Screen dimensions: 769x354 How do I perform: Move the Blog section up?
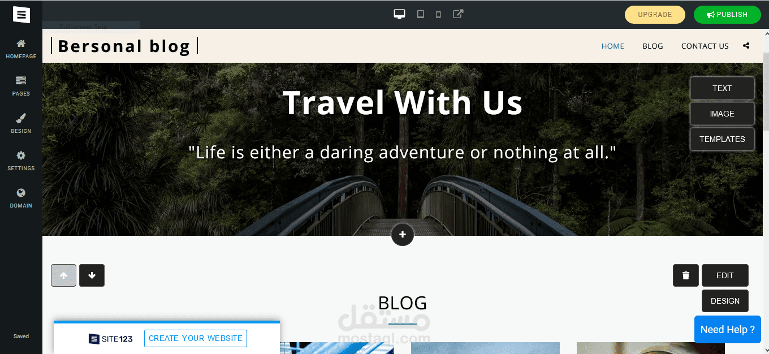point(63,275)
